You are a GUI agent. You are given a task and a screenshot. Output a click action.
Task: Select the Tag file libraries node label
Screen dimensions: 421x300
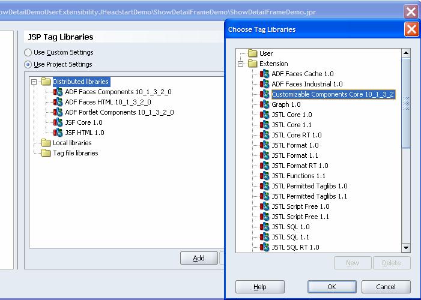76,153
